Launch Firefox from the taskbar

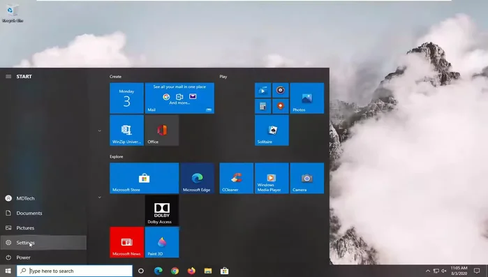pyautogui.click(x=191, y=271)
